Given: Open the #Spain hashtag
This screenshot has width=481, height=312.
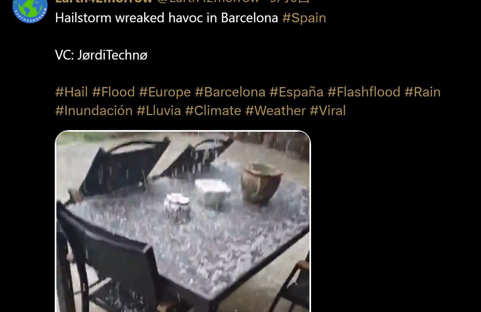Looking at the screenshot, I should click(304, 18).
